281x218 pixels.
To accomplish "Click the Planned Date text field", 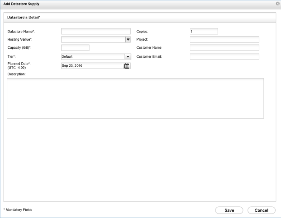I will tap(92, 65).
